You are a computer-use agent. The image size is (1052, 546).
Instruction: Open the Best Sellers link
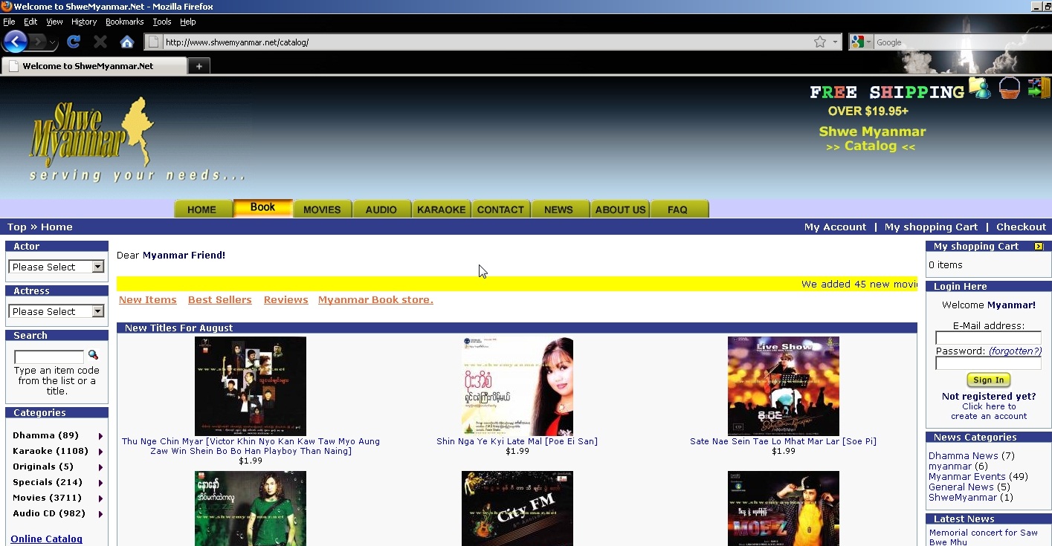point(220,300)
